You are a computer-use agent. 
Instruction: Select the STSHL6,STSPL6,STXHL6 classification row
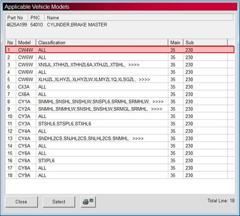[119, 124]
